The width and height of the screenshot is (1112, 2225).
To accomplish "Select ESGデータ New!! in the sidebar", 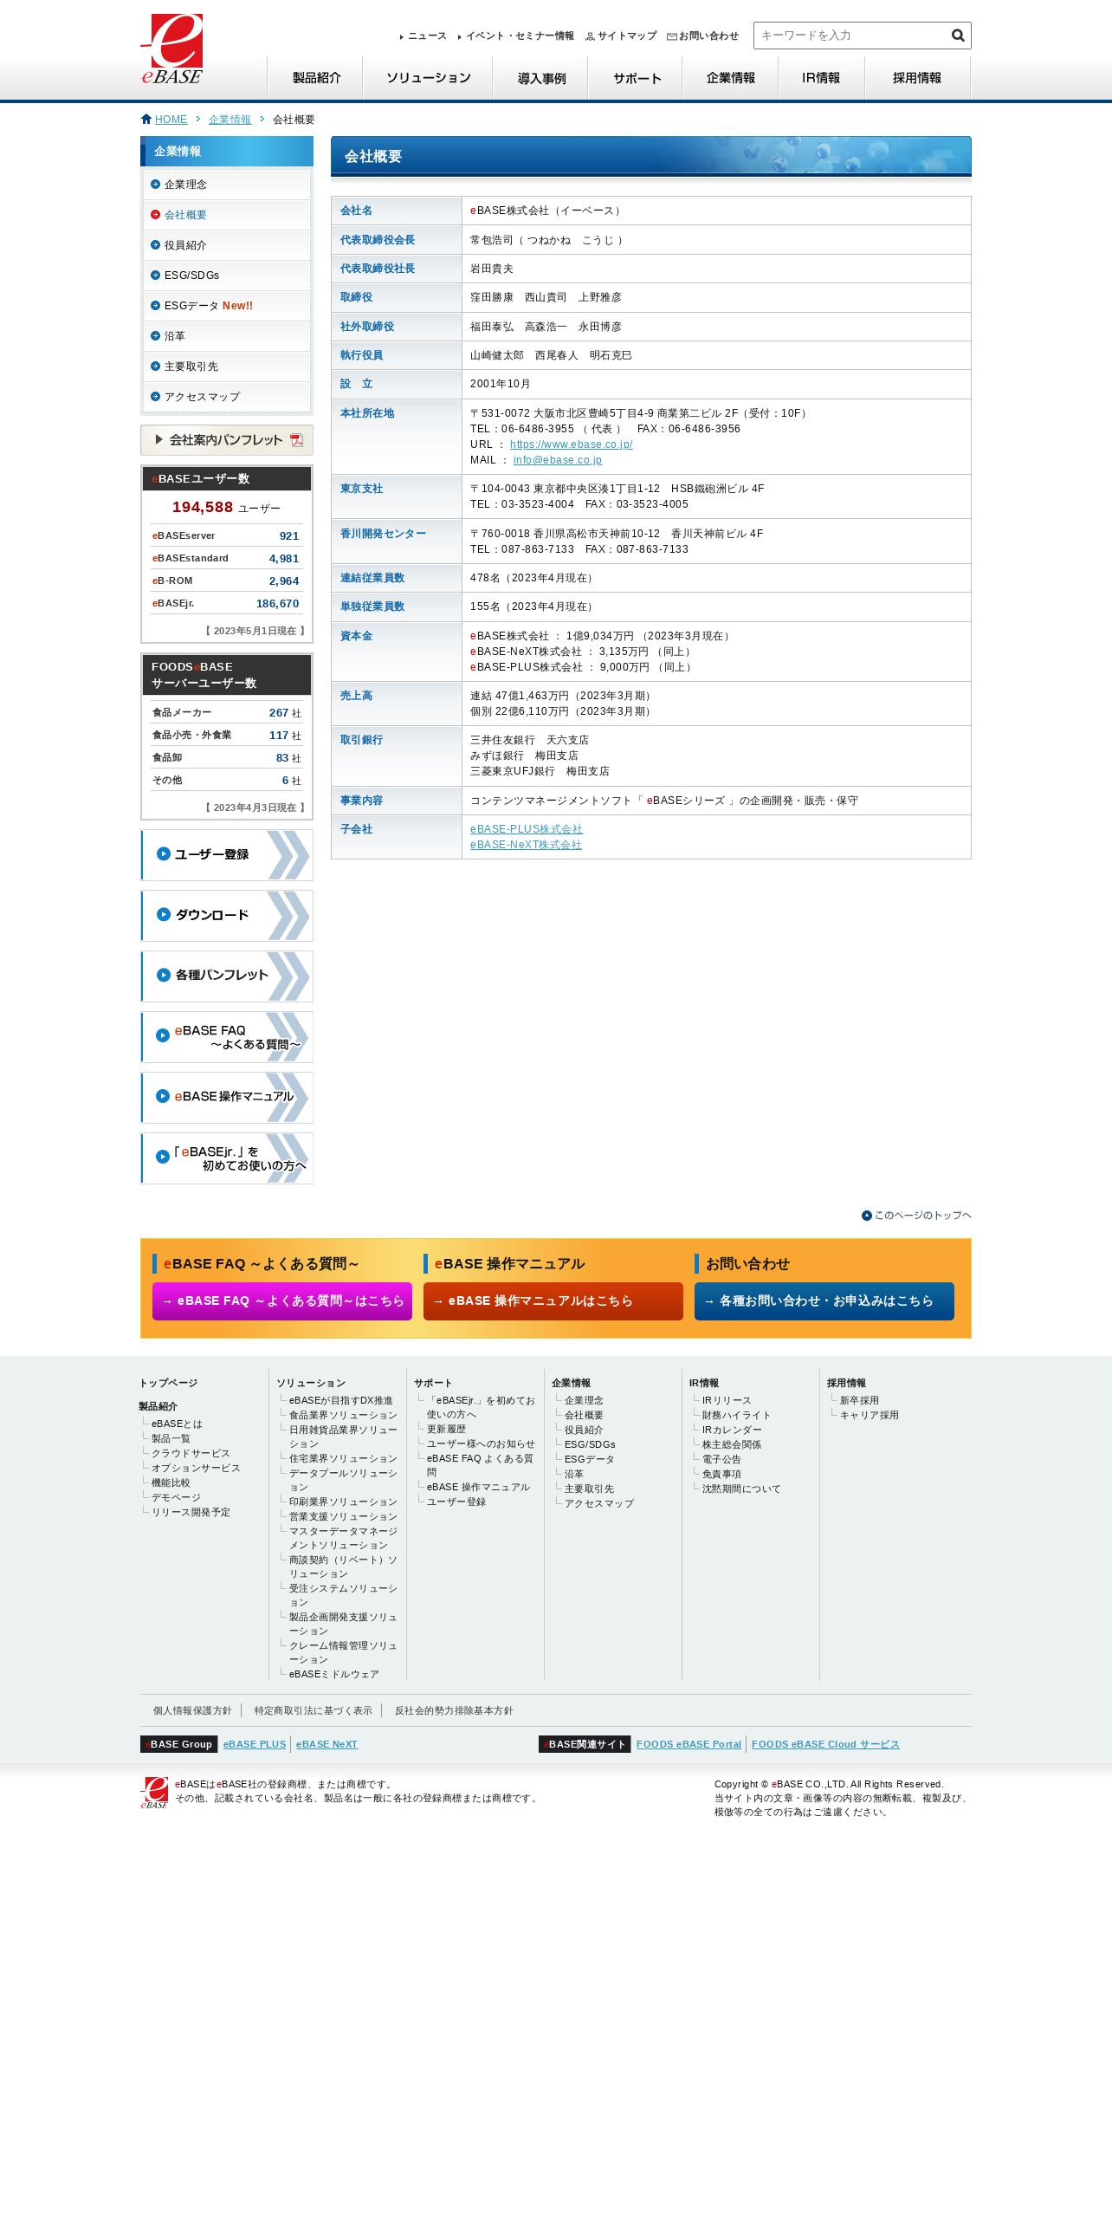I will (227, 306).
